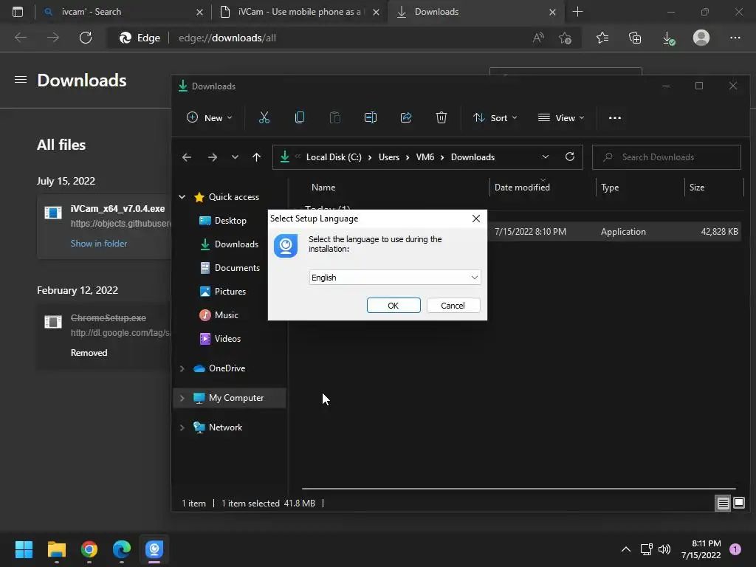Open Desktop in Quick access
The image size is (756, 567).
pyautogui.click(x=223, y=220)
